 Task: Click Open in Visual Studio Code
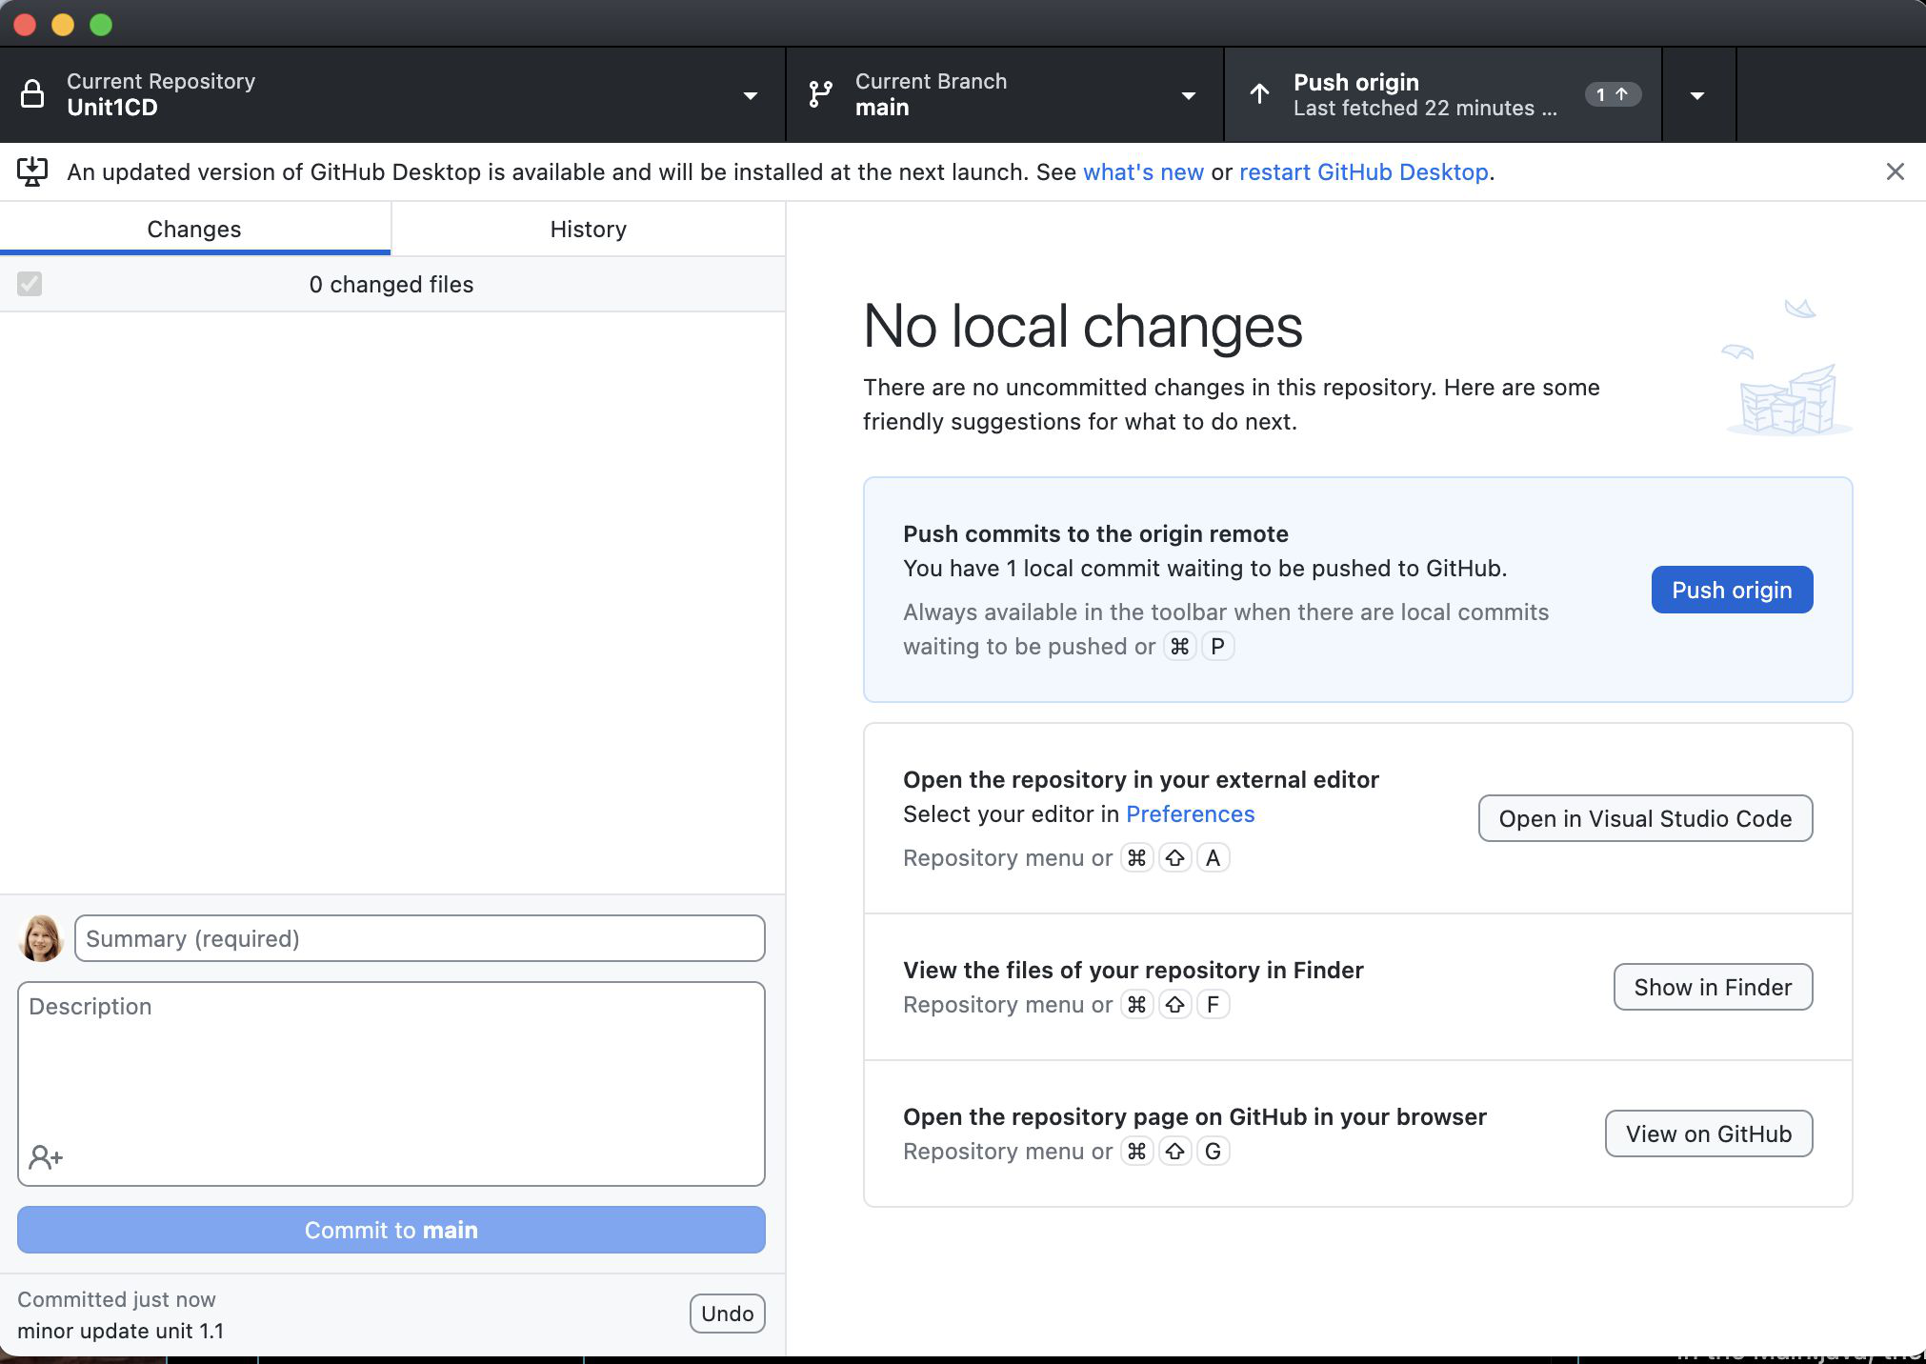tap(1643, 818)
